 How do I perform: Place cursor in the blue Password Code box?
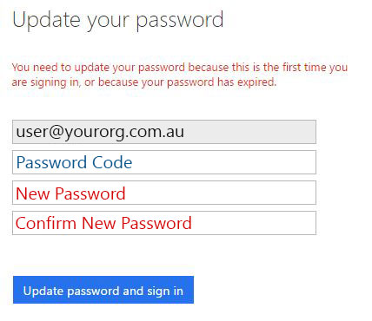(x=164, y=162)
